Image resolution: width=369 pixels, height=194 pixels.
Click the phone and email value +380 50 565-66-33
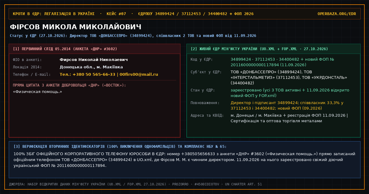click(x=109, y=75)
